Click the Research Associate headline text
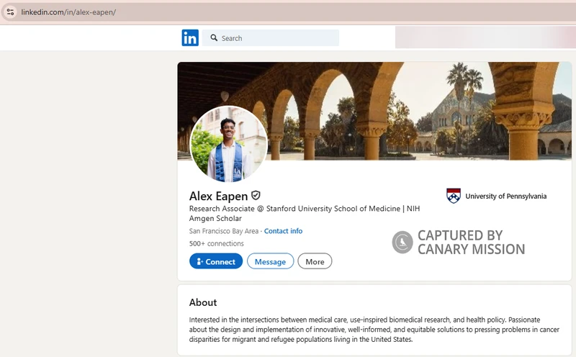Viewport: 576px width, 357px height. click(305, 213)
